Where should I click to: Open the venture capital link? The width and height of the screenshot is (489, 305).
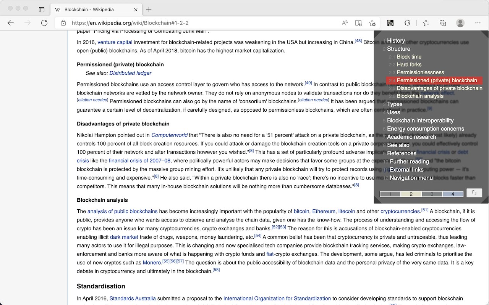coord(115,42)
